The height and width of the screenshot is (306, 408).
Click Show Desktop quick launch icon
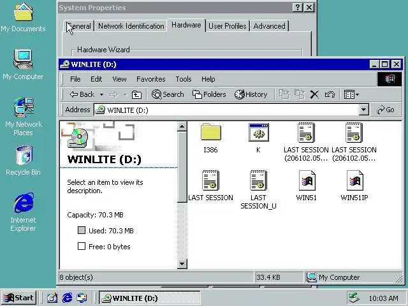(x=52, y=298)
